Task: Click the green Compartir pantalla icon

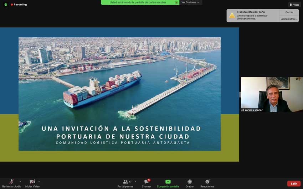Action: [x=168, y=182]
